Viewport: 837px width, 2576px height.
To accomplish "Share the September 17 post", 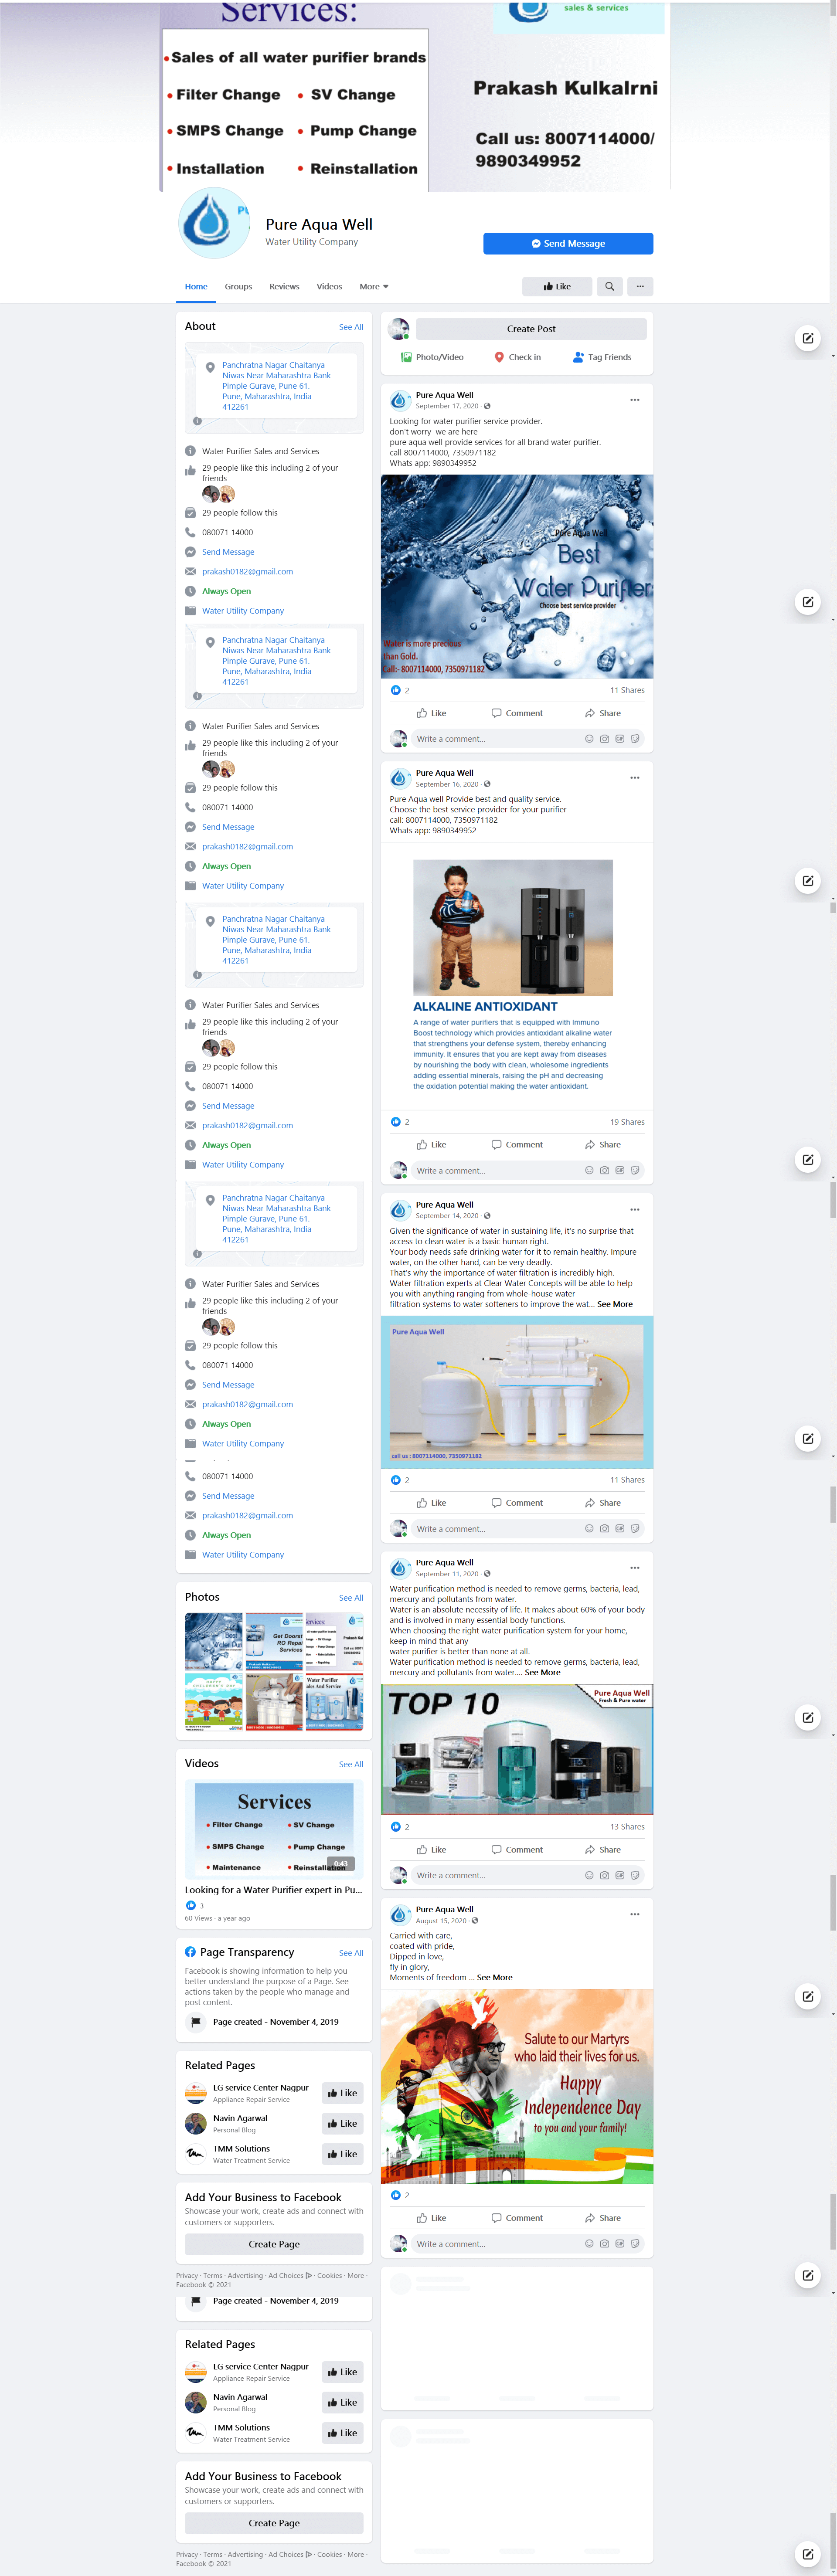I will coord(603,713).
